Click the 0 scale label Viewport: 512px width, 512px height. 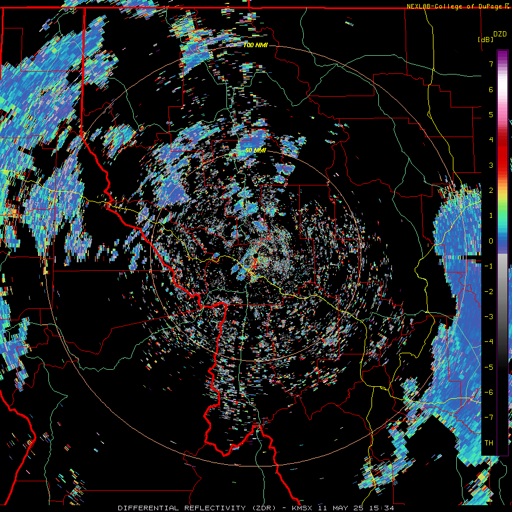(x=491, y=241)
